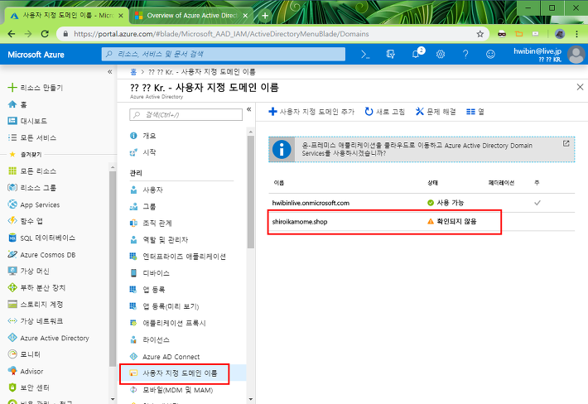Screen dimensions: 588x404
Task: Reload the browser page
Action: pos(45,34)
